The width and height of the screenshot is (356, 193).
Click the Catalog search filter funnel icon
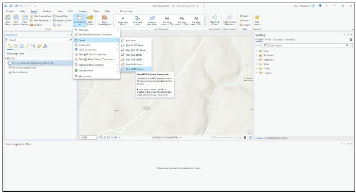point(265,45)
